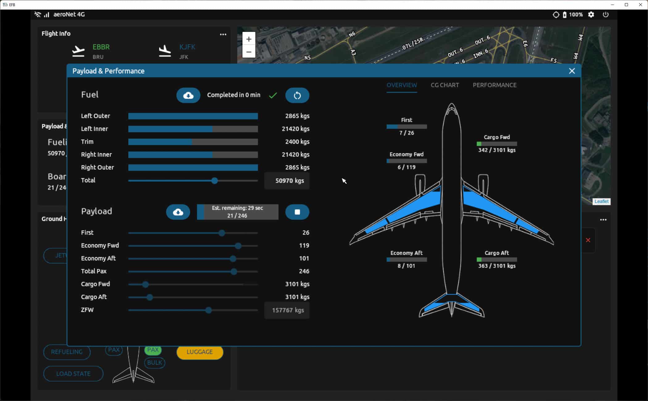Click the Fuel reset refresh icon

pos(297,95)
